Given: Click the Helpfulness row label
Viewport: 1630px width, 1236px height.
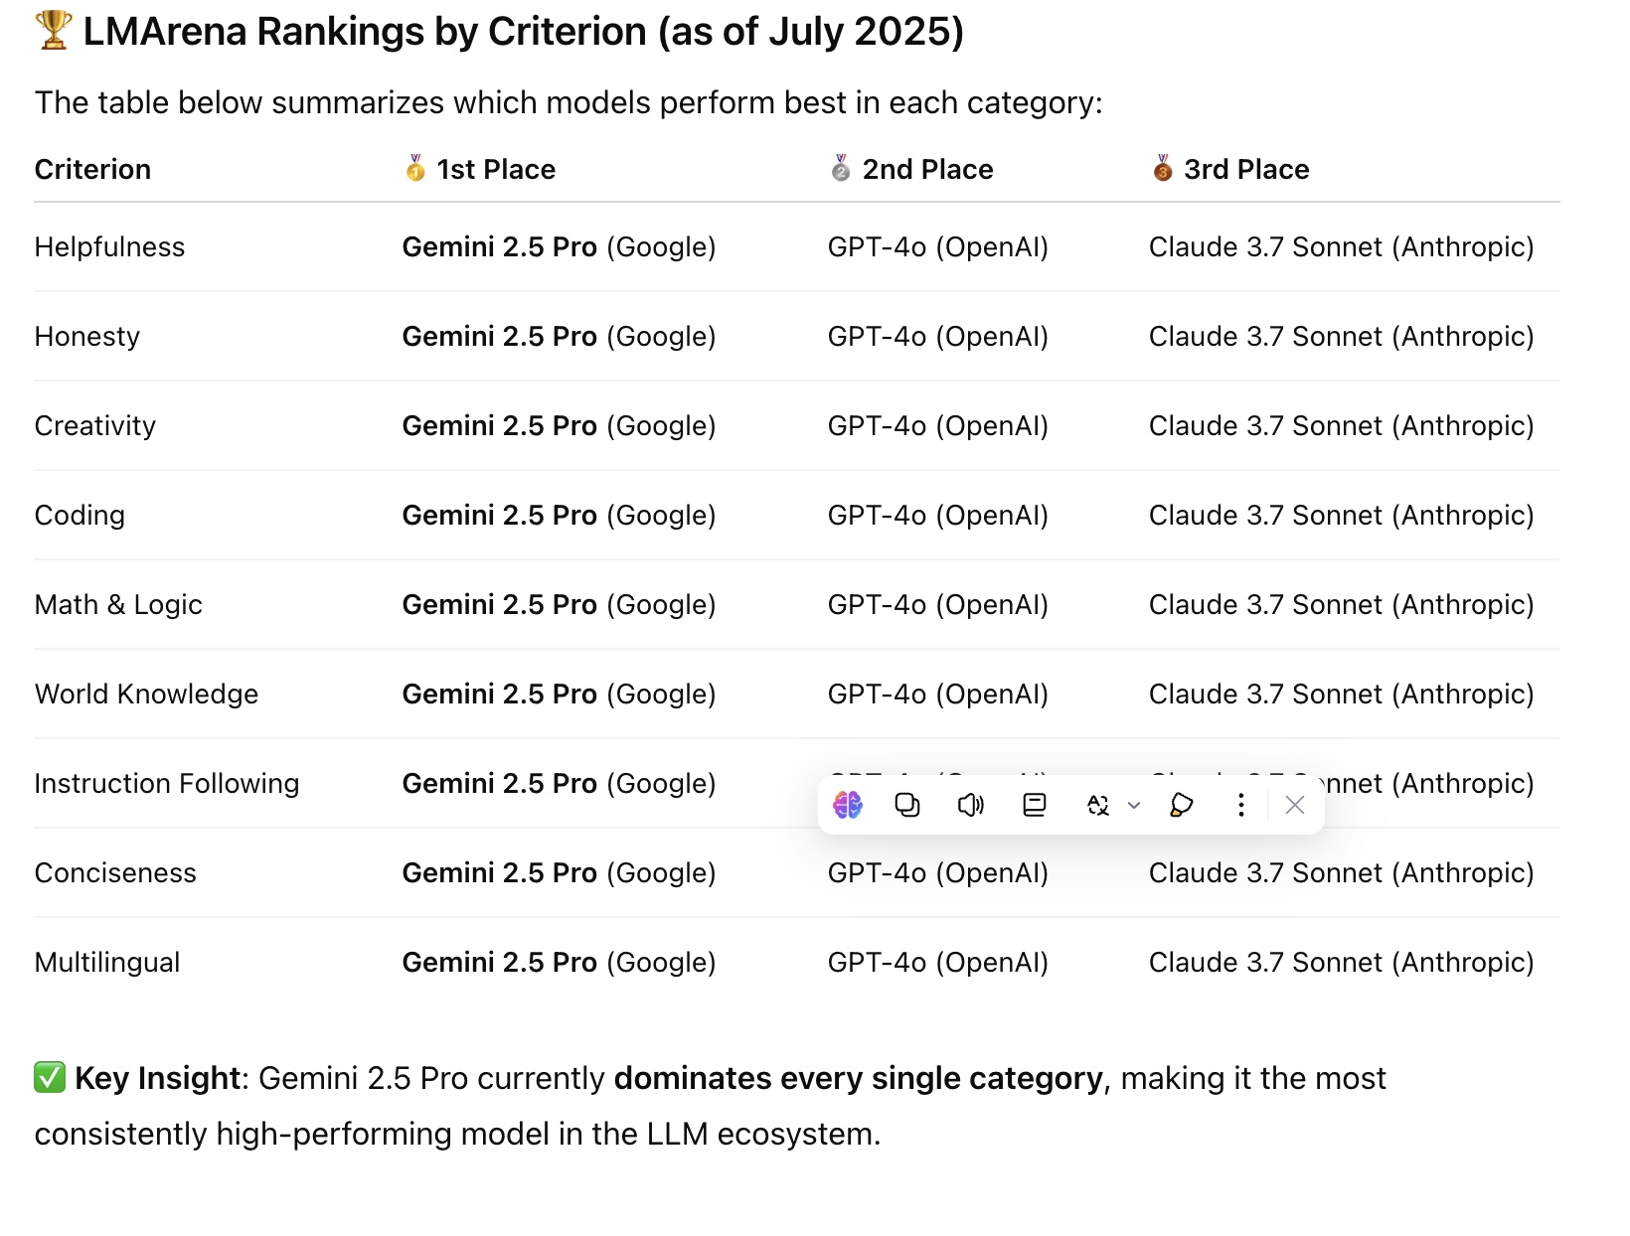Looking at the screenshot, I should tap(109, 247).
